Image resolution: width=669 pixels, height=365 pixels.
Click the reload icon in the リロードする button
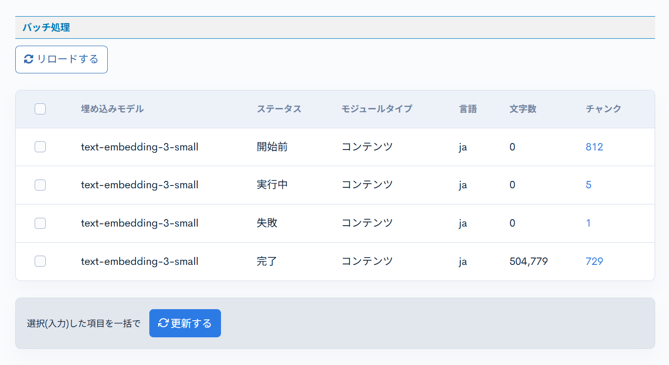29,59
